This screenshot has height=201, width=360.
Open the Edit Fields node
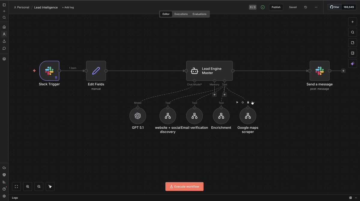point(96,71)
